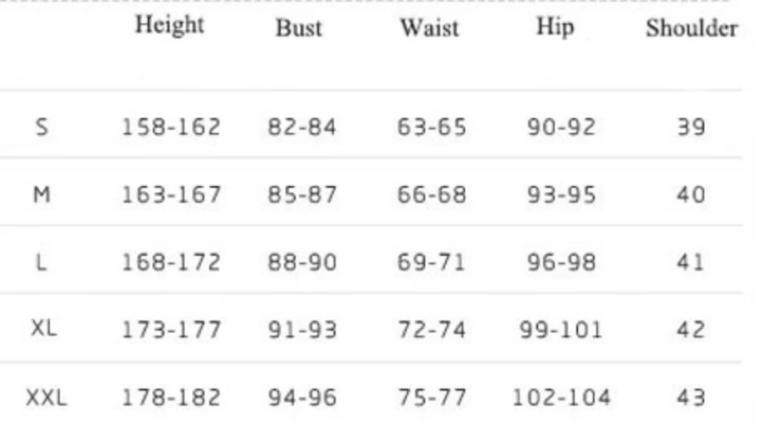Click the Bust column header
The height and width of the screenshot is (432, 759).
coord(298,28)
